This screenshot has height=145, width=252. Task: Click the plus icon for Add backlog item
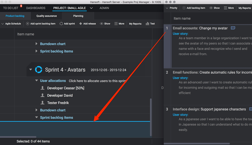pos(184,8)
